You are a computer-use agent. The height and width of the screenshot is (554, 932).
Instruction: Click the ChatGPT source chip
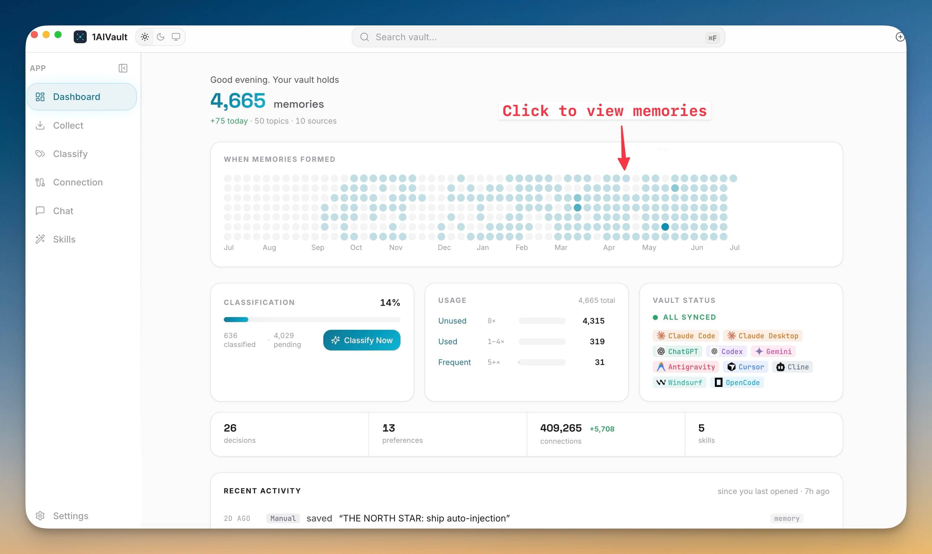[x=678, y=351]
